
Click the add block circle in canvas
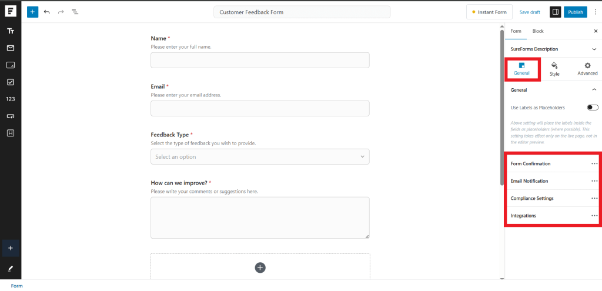(x=260, y=267)
